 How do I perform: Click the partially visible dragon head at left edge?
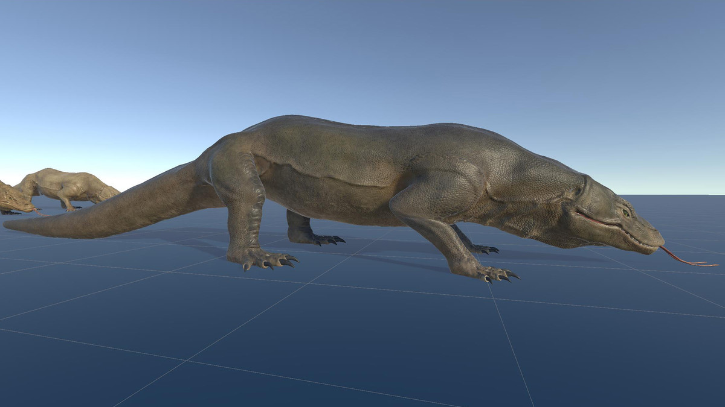[x=13, y=199]
